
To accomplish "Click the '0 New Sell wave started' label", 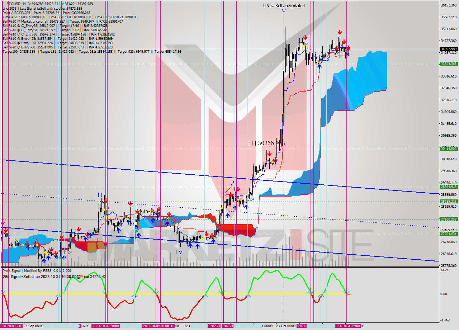I will pos(284,6).
